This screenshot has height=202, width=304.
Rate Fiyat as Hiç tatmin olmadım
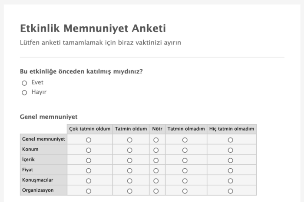tap(231, 170)
